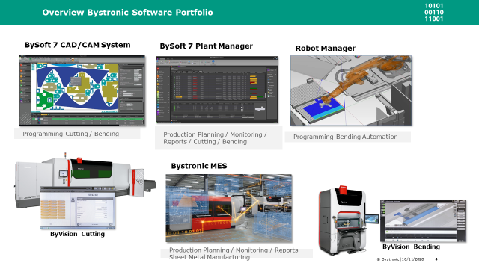Open the ByVision Cutting touchscreen screenshot
Image resolution: width=479 pixels, height=269 pixels.
tap(78, 208)
